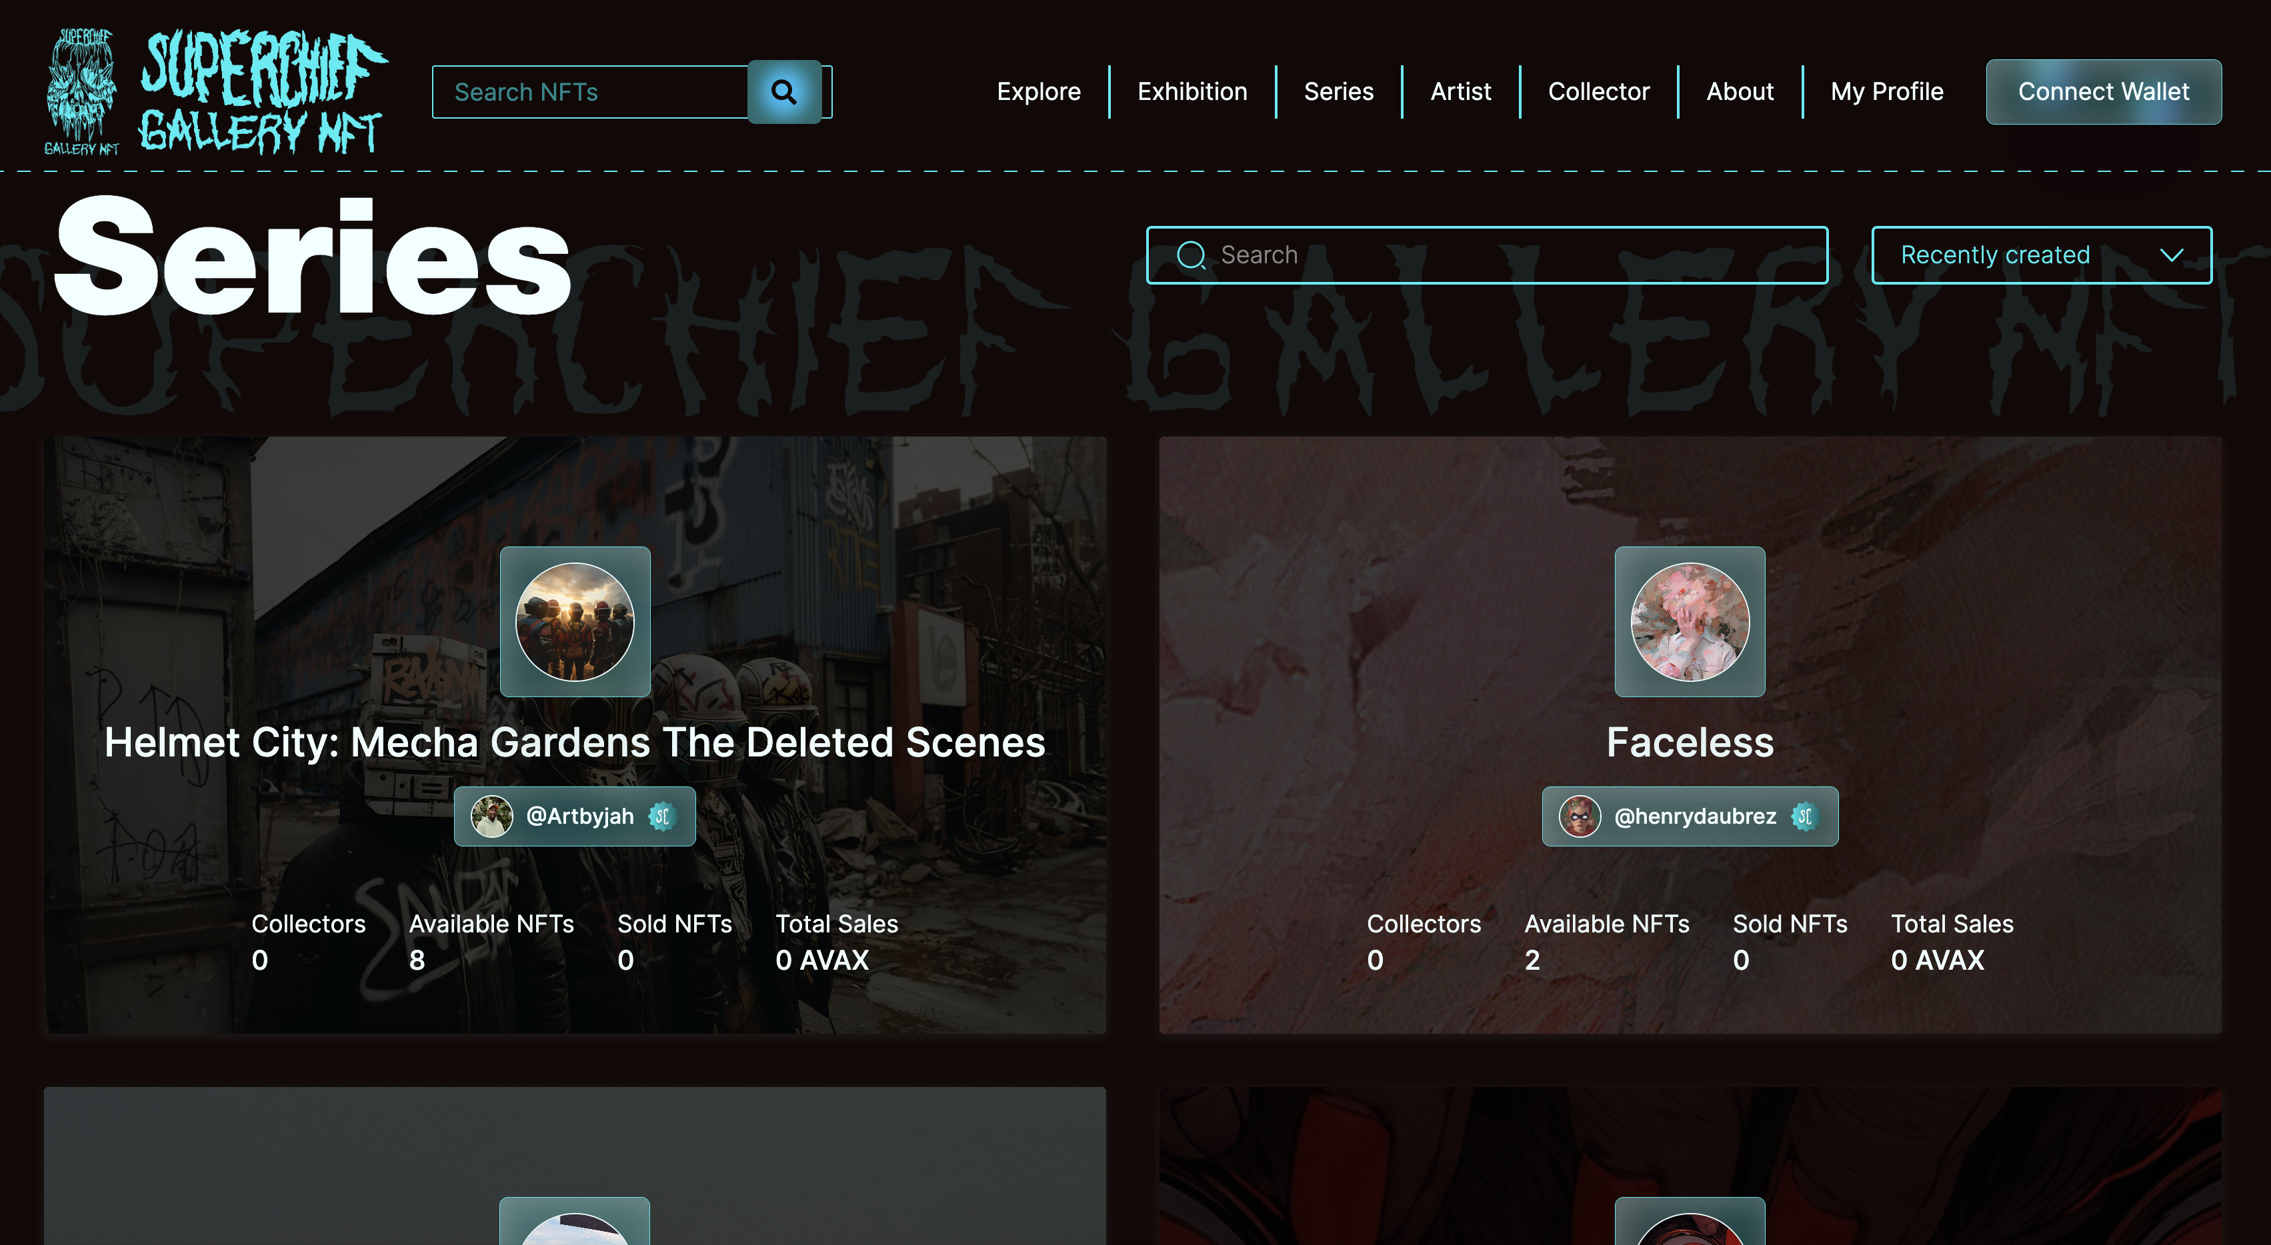The width and height of the screenshot is (2271, 1245).
Task: Go to the Exhibition page
Action: coord(1192,91)
